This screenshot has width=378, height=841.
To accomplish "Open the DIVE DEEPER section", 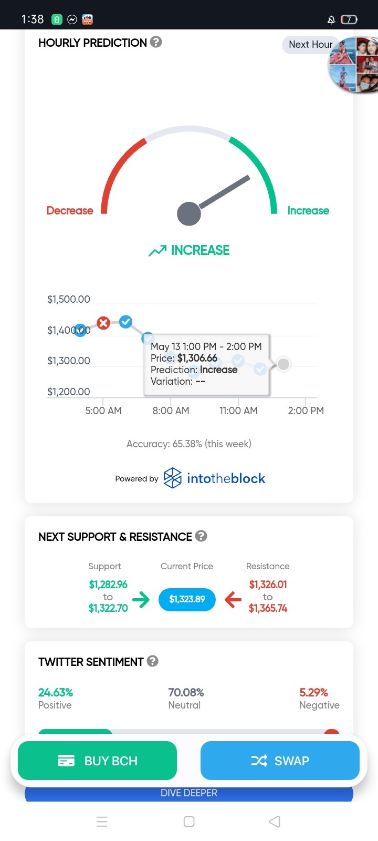I will [189, 793].
